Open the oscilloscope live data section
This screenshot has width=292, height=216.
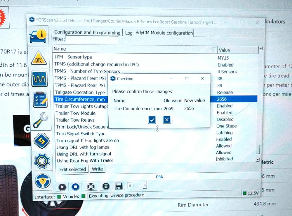click(39, 78)
